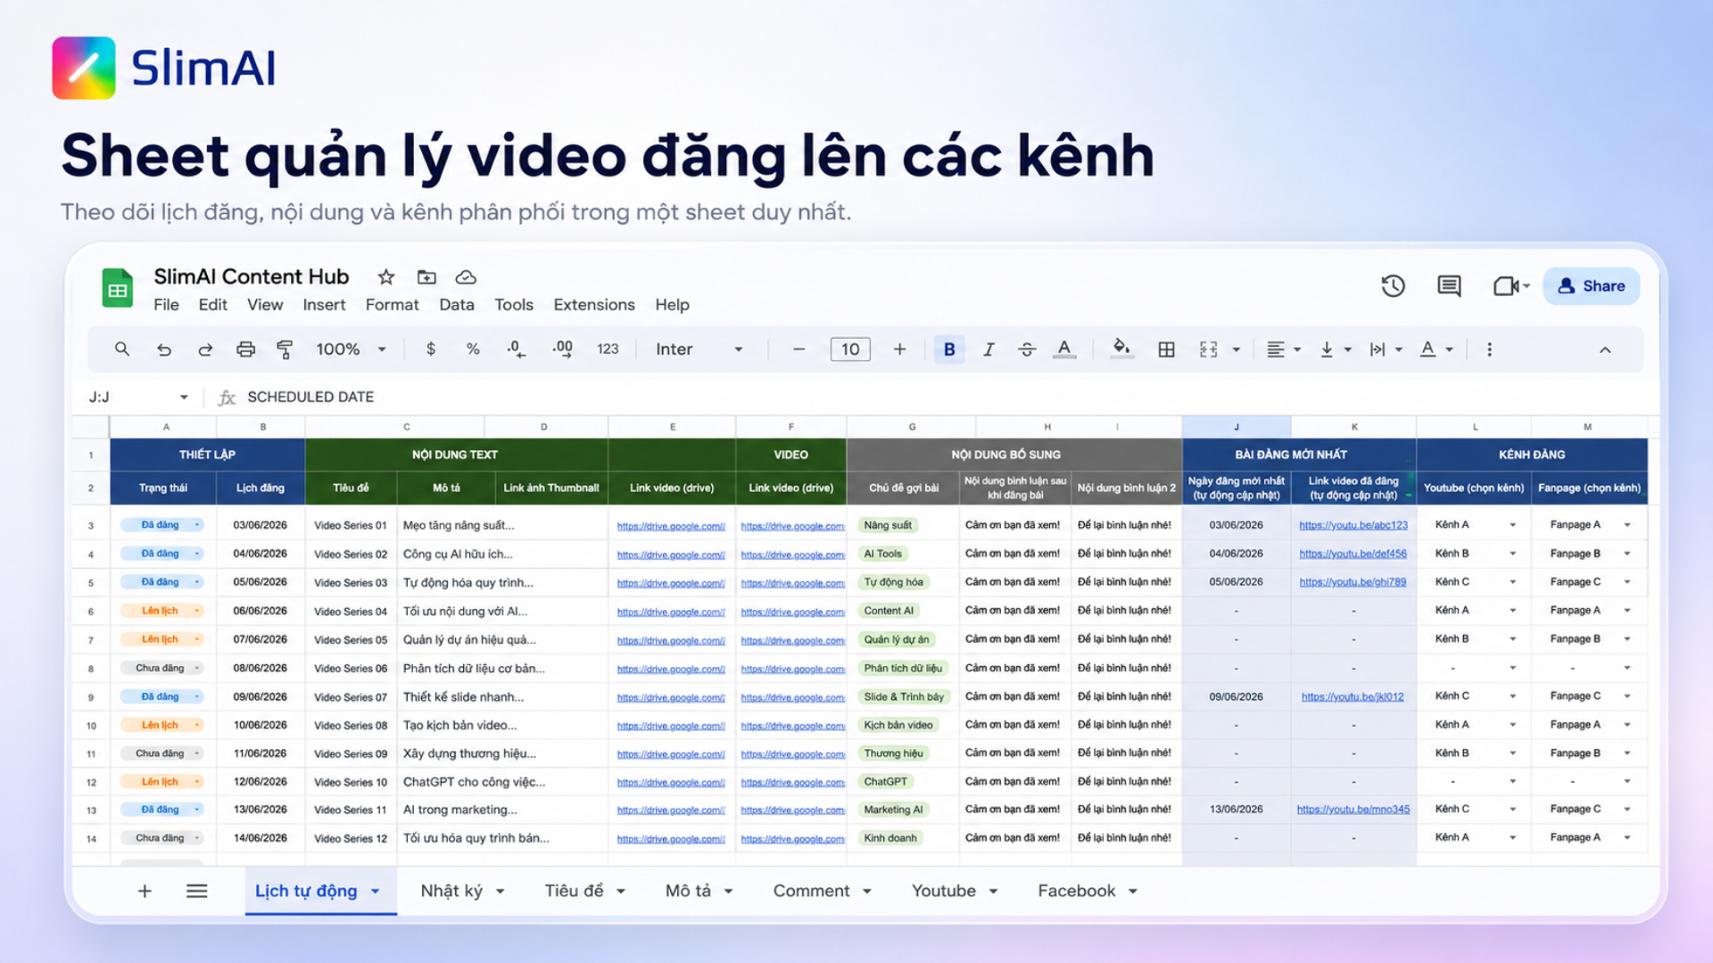Open text rotation options
This screenshot has width=1713, height=963.
(1436, 350)
